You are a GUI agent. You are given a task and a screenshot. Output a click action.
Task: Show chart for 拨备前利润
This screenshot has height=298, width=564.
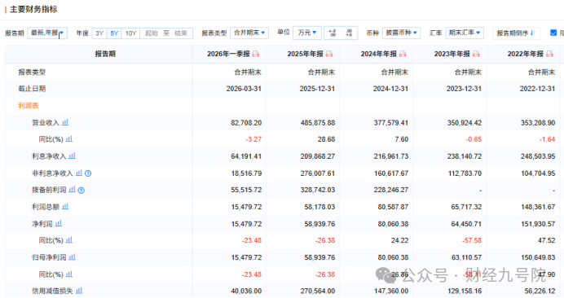tap(72, 190)
